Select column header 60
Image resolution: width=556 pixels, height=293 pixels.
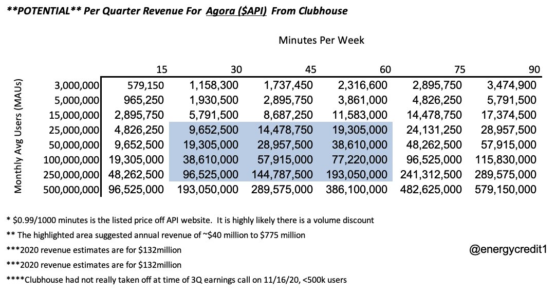[385, 69]
